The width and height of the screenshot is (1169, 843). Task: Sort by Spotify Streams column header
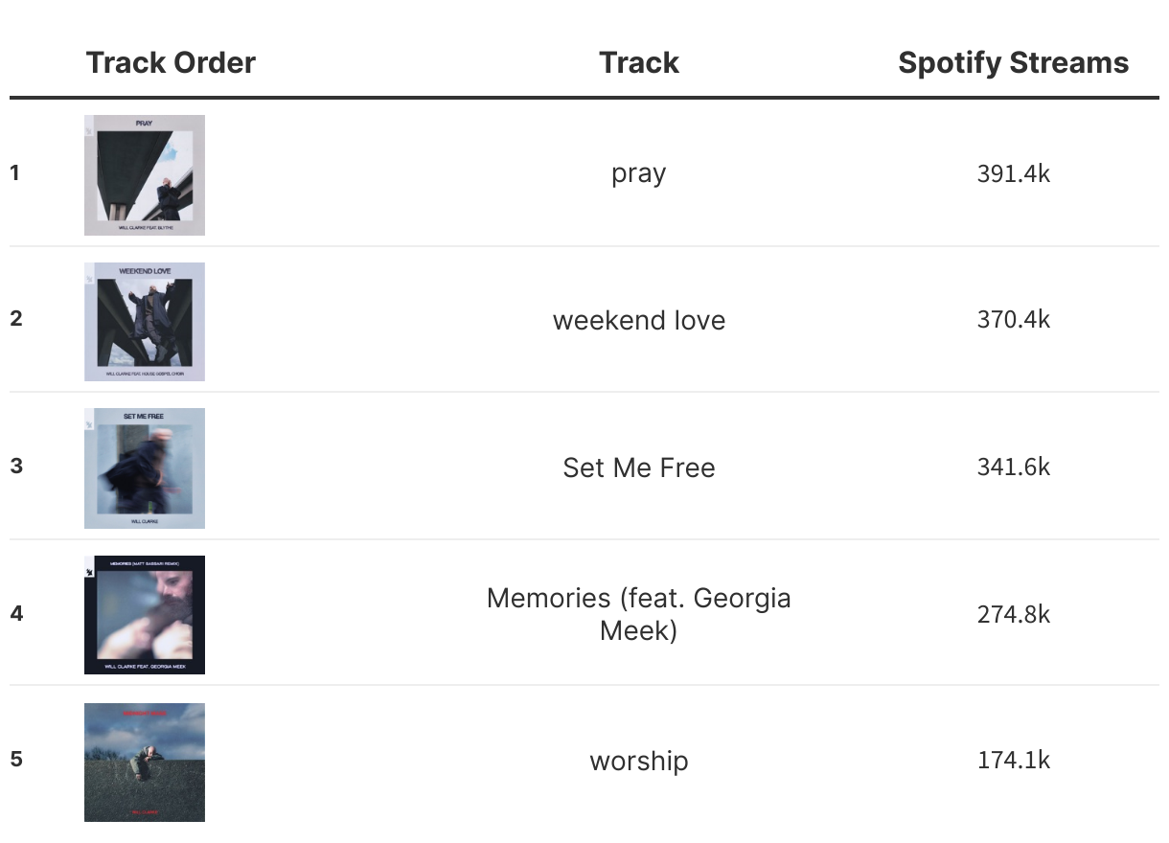[x=1013, y=63]
